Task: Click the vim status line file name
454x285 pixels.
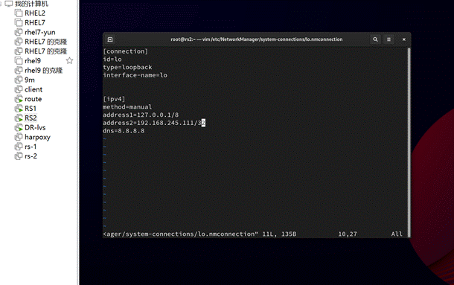Action: point(181,234)
